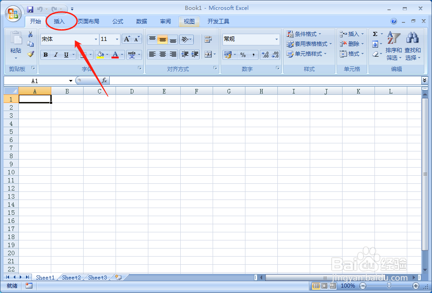Click the Cut scissors icon

click(30, 34)
